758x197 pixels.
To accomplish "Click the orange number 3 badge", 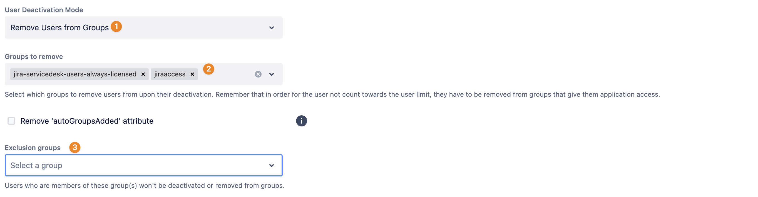I will tap(75, 147).
